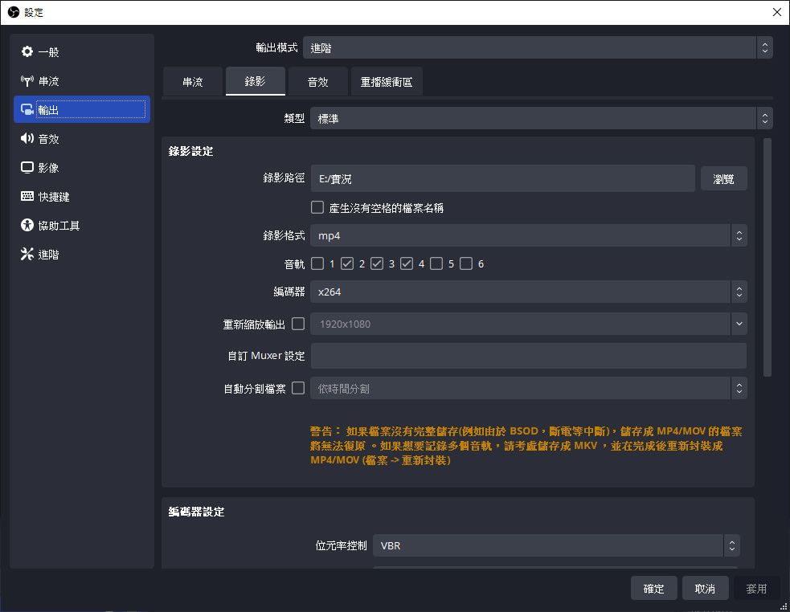Select the 進階 tools icon section
This screenshot has width=790, height=612.
(27, 254)
